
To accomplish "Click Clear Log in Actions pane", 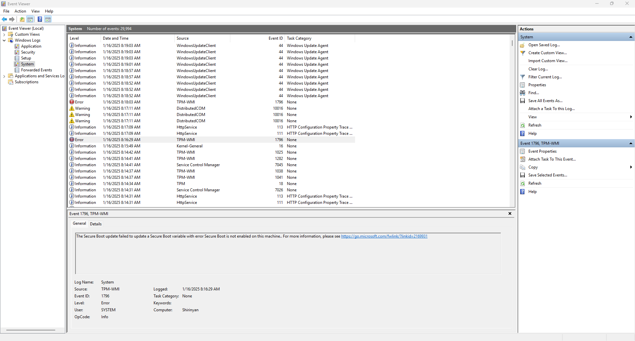I will point(538,69).
